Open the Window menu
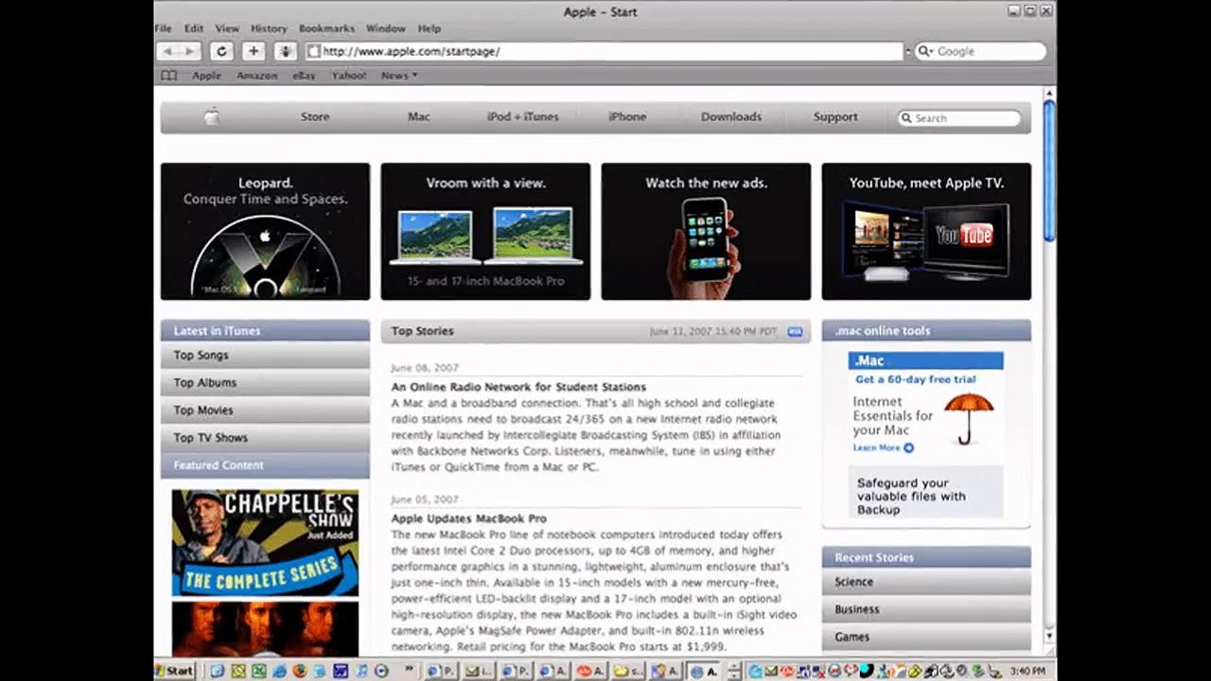Viewport: 1211px width, 681px height. 385,29
